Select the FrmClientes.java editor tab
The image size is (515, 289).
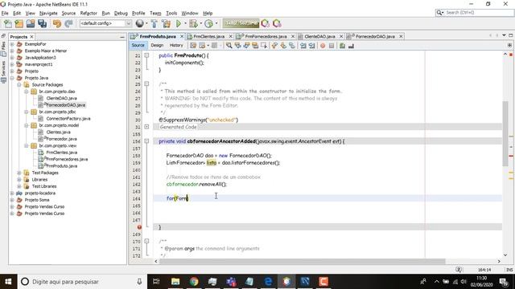tap(208, 36)
